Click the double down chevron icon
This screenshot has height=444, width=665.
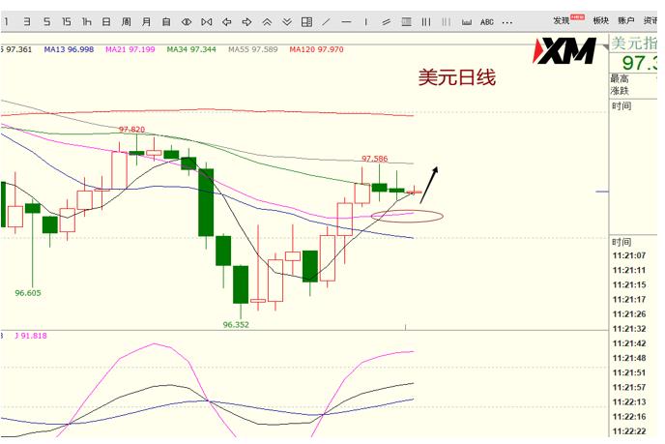[x=287, y=21]
